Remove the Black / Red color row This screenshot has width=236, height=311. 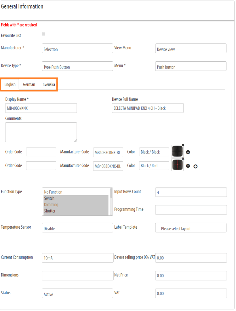tap(188, 166)
